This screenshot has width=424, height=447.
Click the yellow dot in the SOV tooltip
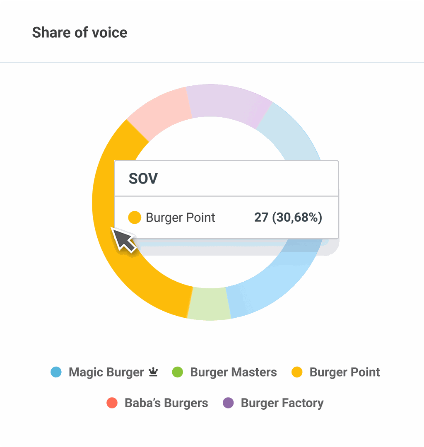pyautogui.click(x=135, y=217)
